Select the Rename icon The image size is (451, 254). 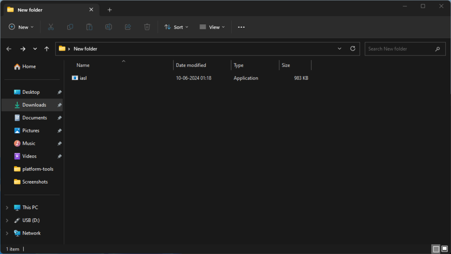[108, 27]
